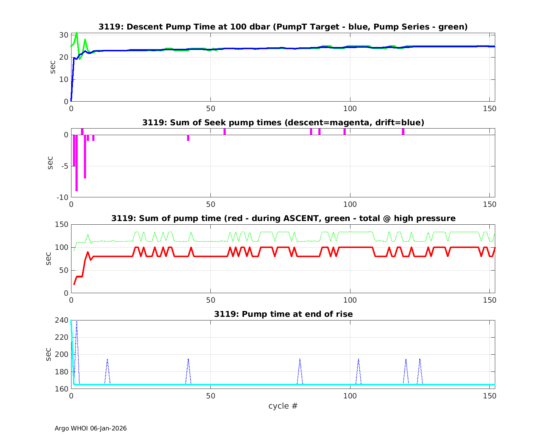
Task: Click the 'Descent Pump Time at 100 dbar' plot title
Action: [283, 27]
